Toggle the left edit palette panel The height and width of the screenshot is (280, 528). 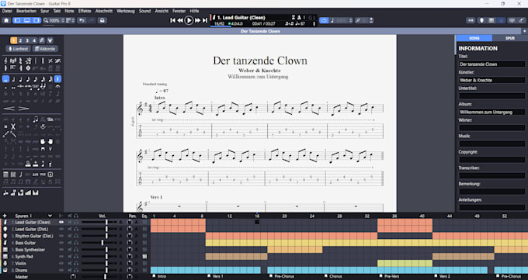(17, 20)
